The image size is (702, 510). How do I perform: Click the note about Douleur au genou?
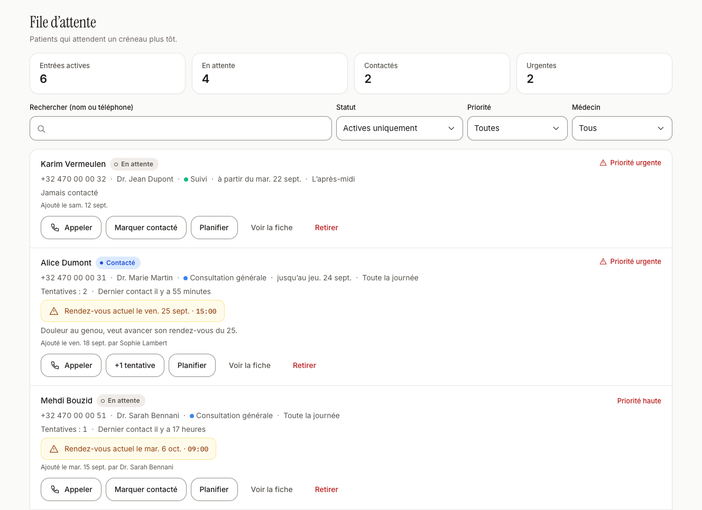pyautogui.click(x=139, y=330)
